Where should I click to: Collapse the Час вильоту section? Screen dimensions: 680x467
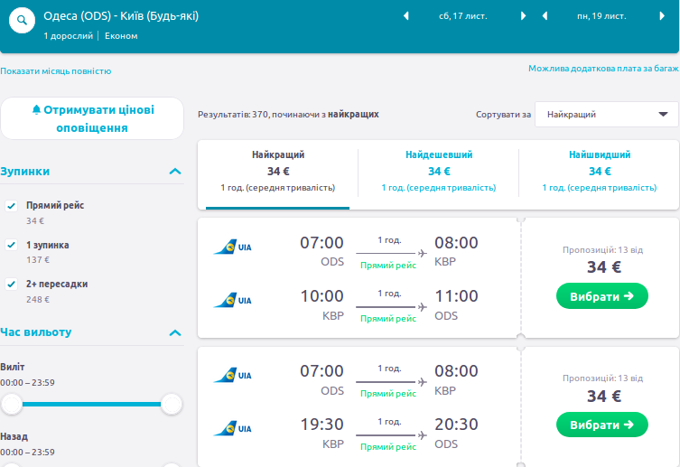pos(175,332)
